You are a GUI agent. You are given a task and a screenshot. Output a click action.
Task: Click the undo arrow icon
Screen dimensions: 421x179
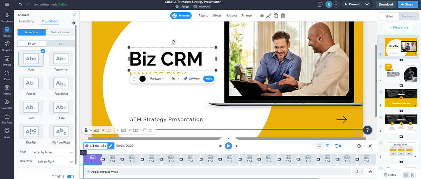(x=20, y=5)
